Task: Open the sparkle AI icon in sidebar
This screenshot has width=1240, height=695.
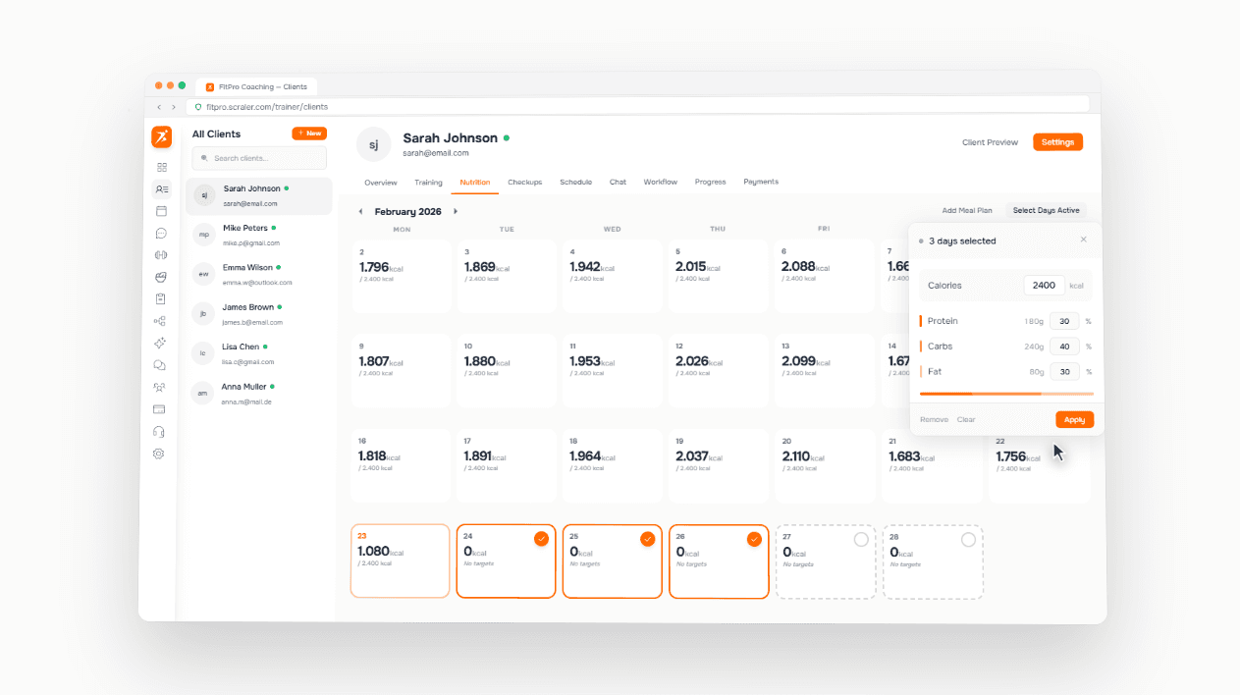Action: coord(160,343)
